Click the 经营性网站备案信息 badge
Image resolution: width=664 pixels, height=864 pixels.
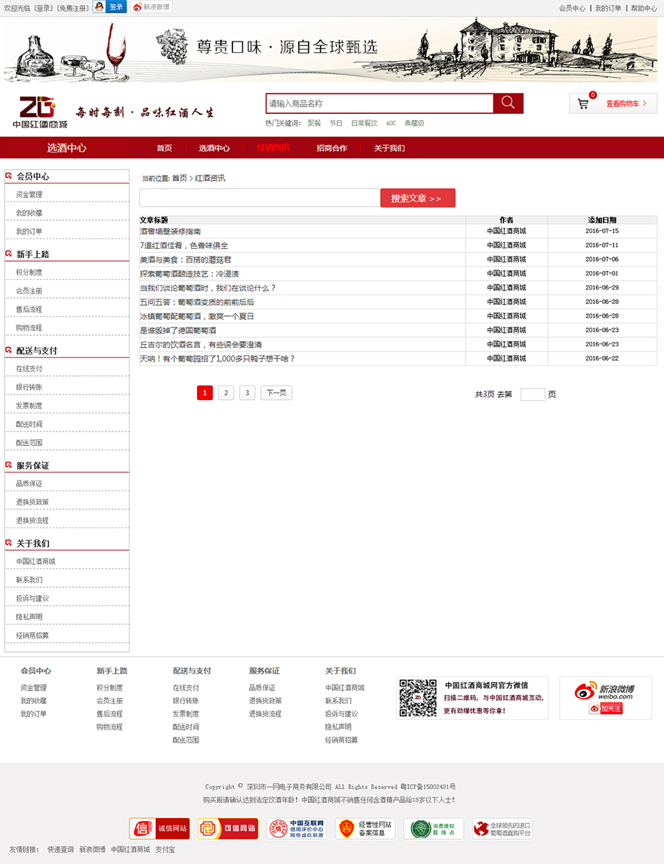365,829
